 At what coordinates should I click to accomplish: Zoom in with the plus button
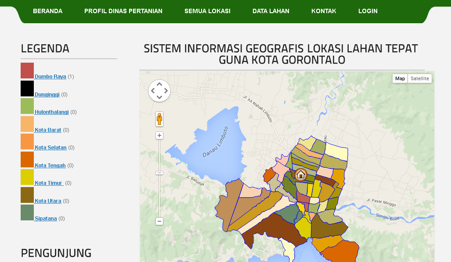(x=159, y=135)
